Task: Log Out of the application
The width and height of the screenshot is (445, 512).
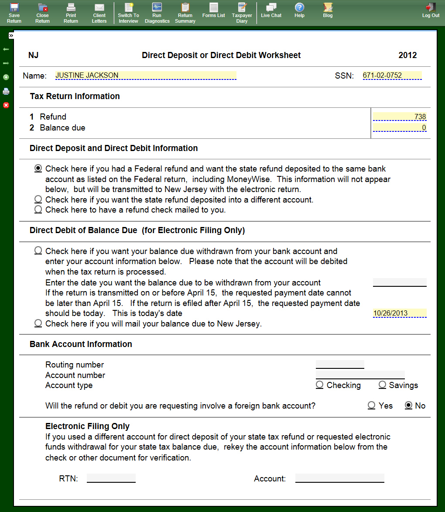Action: tap(431, 10)
